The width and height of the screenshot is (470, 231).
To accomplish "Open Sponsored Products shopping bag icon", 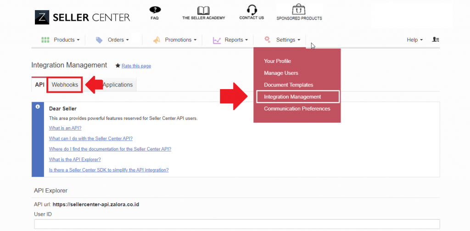I will click(299, 10).
